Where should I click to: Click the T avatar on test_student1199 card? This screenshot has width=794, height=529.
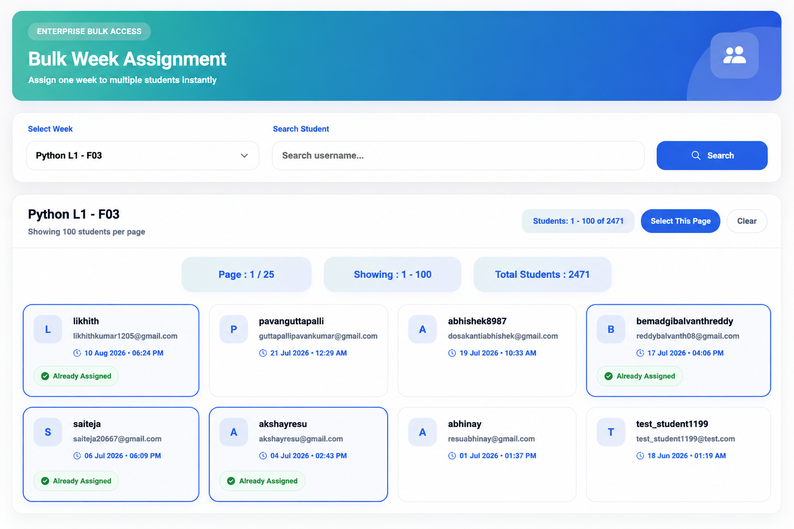tap(611, 432)
